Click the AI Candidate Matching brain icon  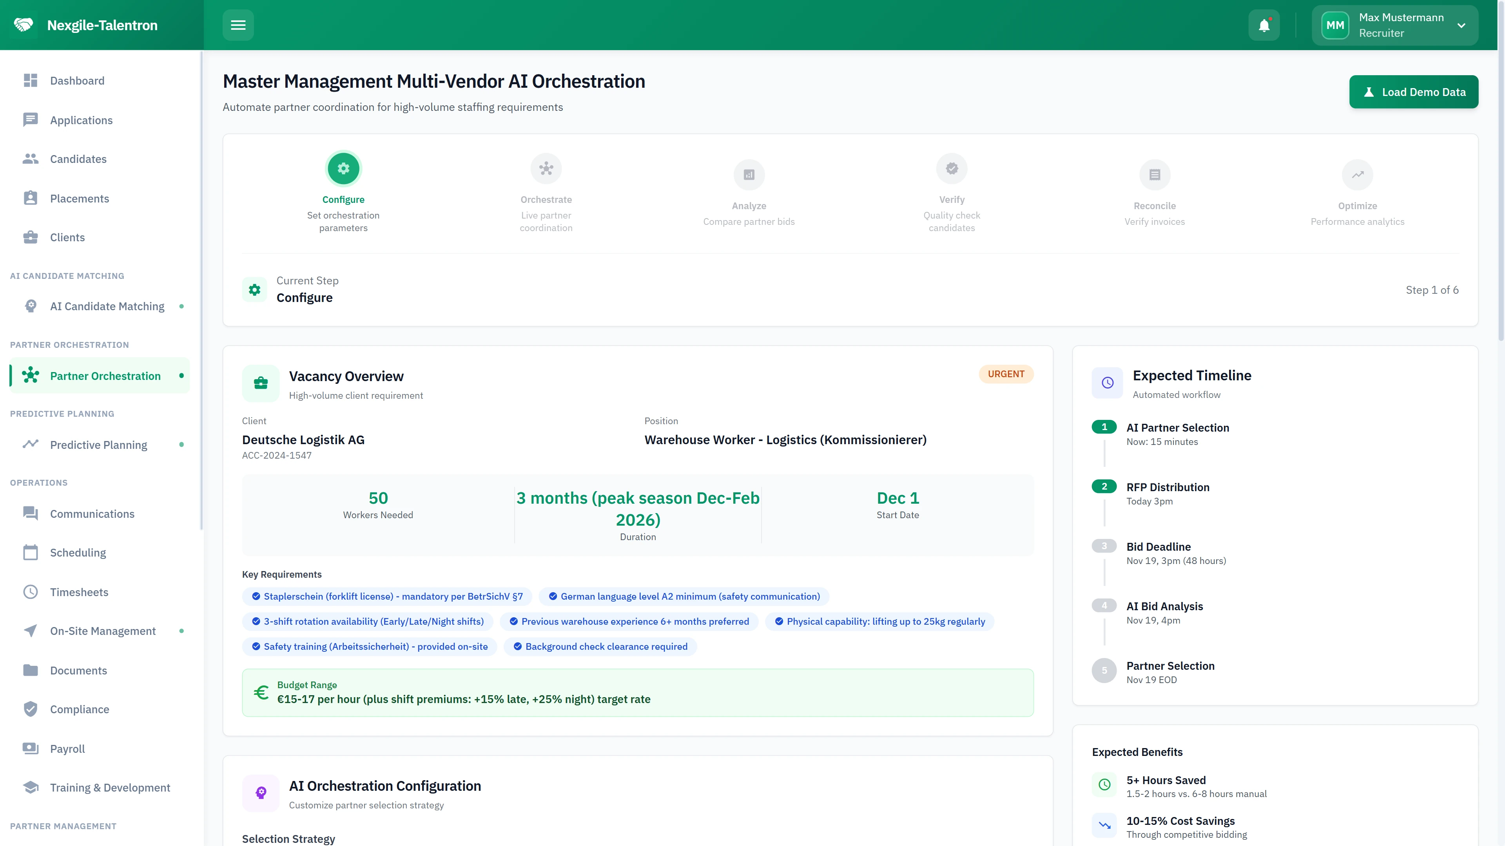point(31,306)
